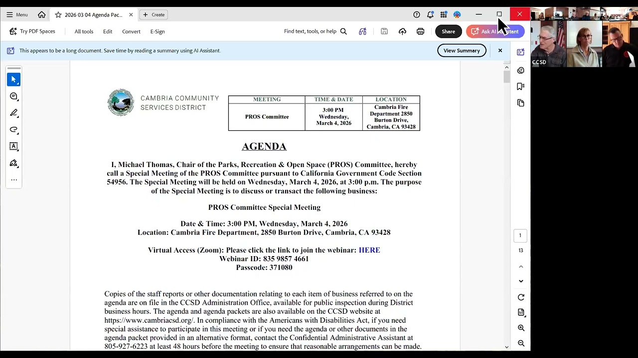The image size is (638, 358).
Task: Open the Adobe apps grid
Action: tap(444, 14)
